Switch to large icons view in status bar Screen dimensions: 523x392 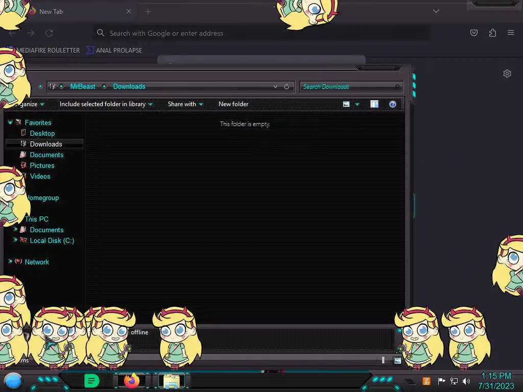[x=397, y=360]
